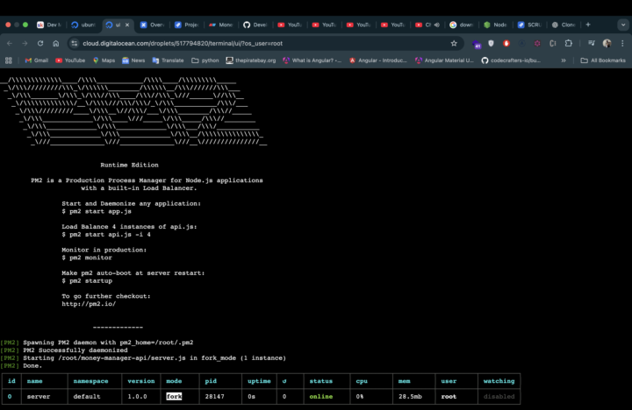
Task: Click the pm2 monitor command line
Action: (x=87, y=258)
